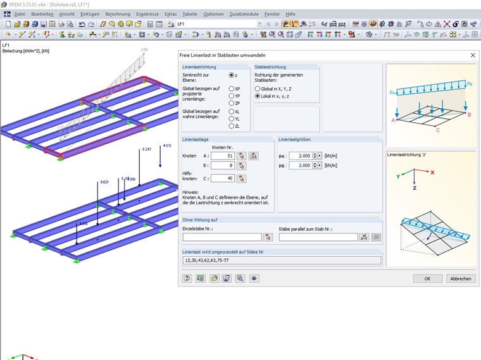
Task: Pick auxiliary node C with cursor icon
Action: (241, 178)
